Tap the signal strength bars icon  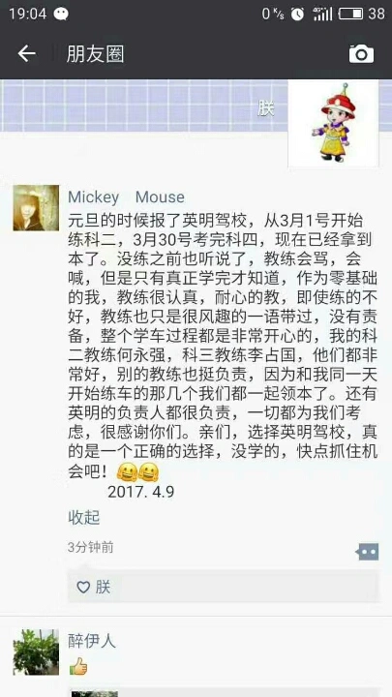click(322, 14)
